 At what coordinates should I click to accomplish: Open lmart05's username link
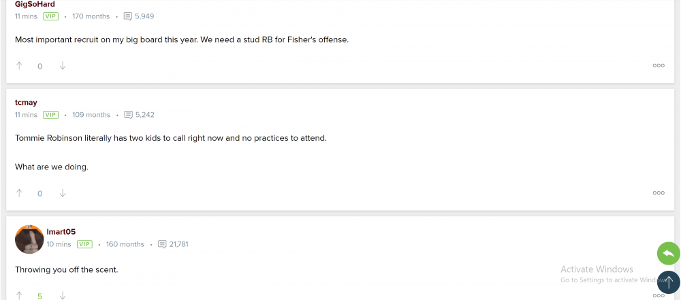[x=61, y=232]
